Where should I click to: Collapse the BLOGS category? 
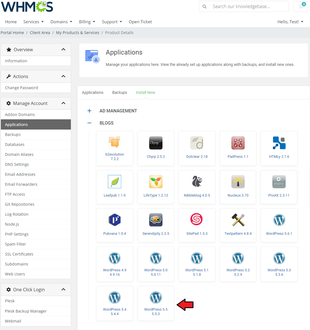pyautogui.click(x=89, y=123)
